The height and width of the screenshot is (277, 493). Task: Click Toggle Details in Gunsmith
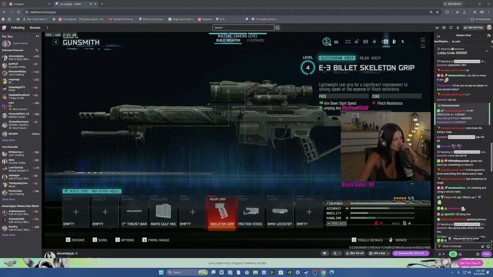click(367, 240)
